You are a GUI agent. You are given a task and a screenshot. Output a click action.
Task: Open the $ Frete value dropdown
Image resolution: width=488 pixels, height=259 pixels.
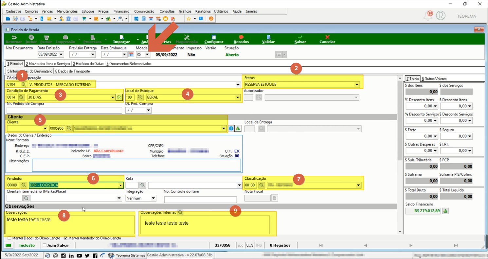click(435, 136)
